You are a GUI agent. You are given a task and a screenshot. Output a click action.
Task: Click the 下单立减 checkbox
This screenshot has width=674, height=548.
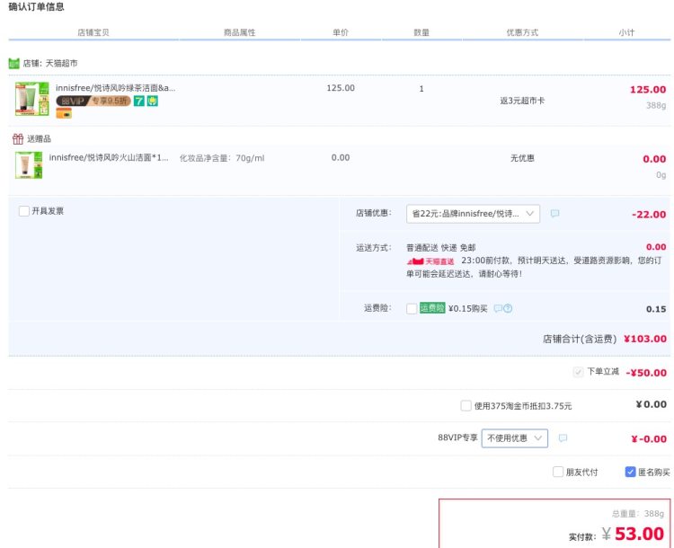[x=578, y=372]
